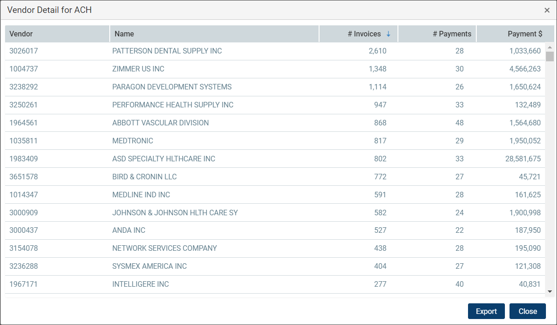Click payment amount 28,581,675

coord(523,159)
